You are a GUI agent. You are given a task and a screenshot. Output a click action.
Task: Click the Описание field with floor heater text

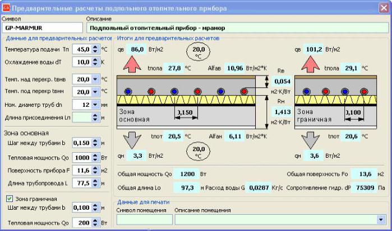point(236,27)
